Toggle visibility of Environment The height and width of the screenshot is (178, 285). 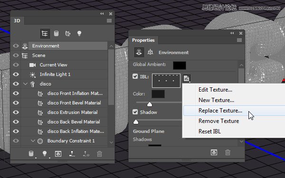(16, 46)
